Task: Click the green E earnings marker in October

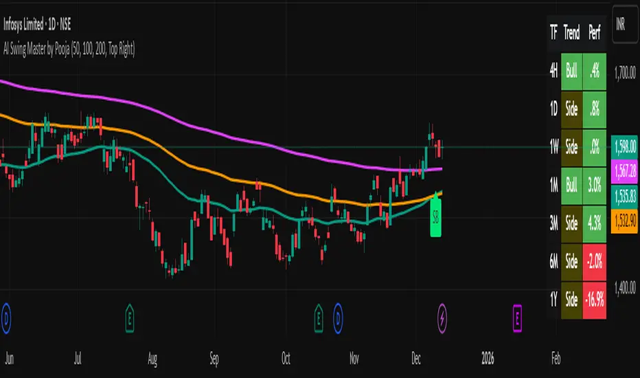Action: 319,318
